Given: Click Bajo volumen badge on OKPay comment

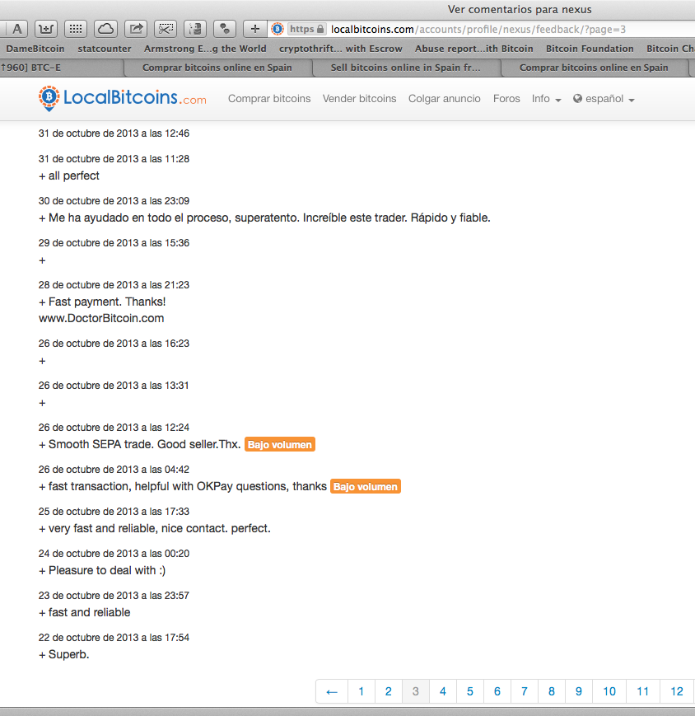Looking at the screenshot, I should 365,486.
